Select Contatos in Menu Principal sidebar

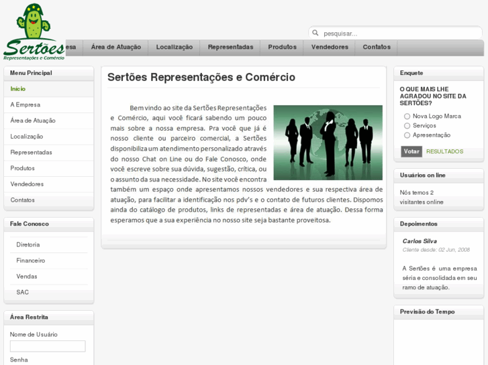48,200
